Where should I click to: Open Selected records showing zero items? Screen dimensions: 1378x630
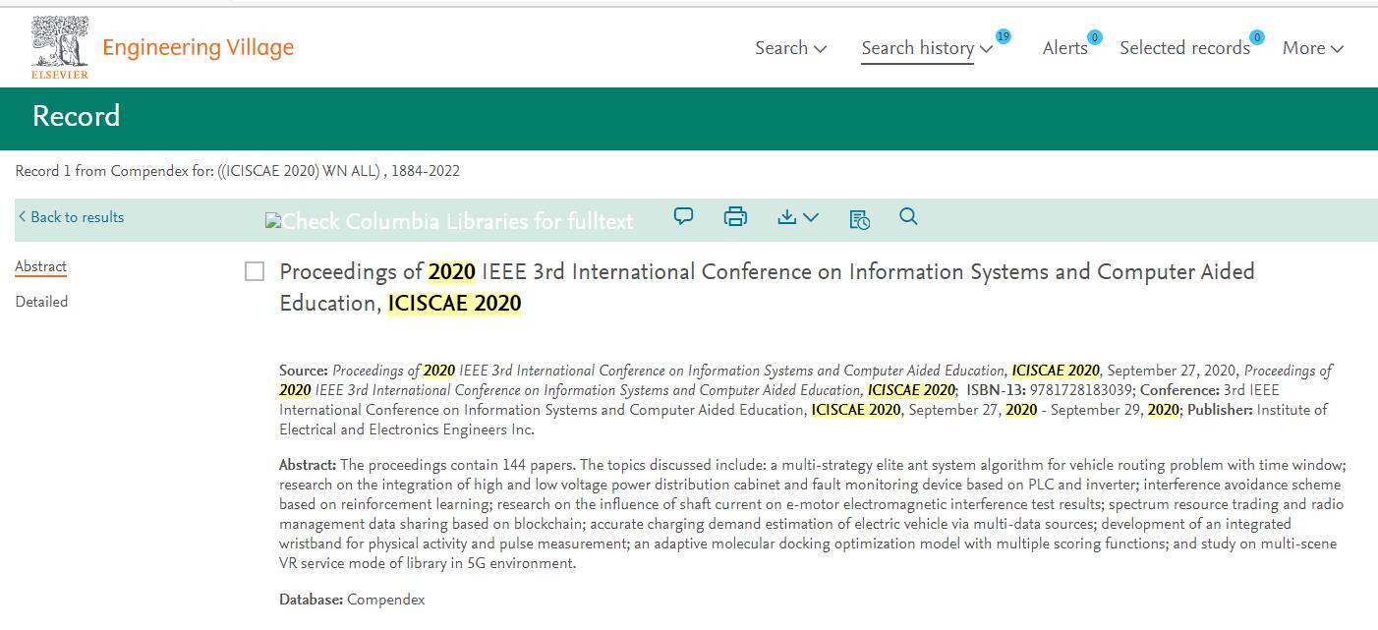point(1184,47)
